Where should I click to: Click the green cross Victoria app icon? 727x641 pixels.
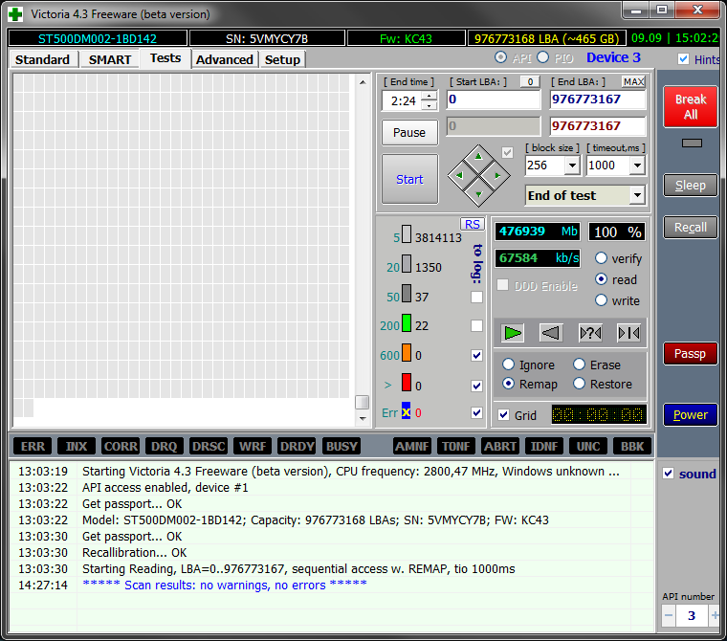click(15, 14)
